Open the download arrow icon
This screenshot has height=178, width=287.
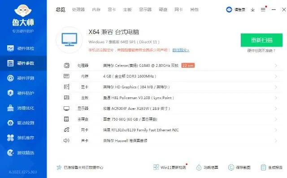pyautogui.click(x=253, y=9)
